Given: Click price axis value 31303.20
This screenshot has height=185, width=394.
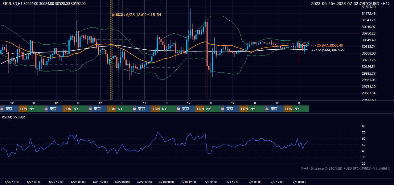Looking at the screenshot, I should (368, 7).
